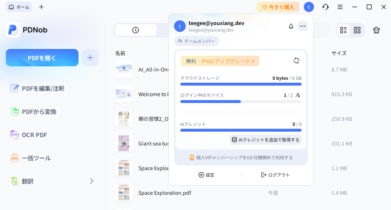
Task: Click the 915.3 KB size value
Action: (x=342, y=94)
